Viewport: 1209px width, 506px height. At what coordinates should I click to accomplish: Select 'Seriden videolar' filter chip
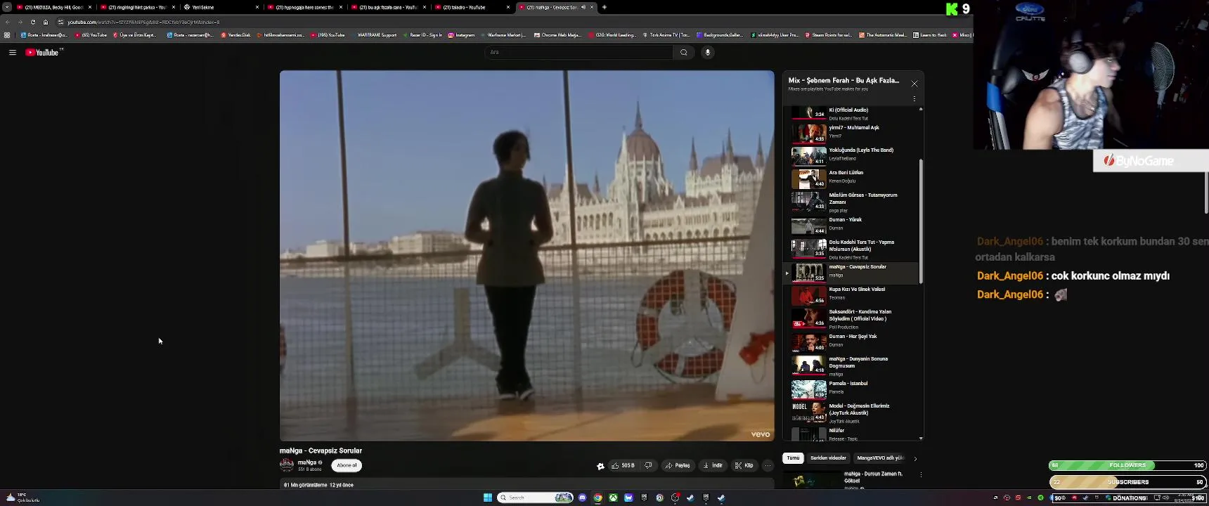point(828,458)
